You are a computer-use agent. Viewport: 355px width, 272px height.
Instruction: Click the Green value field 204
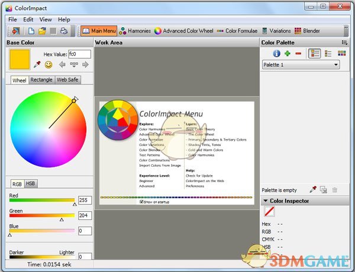coord(85,215)
